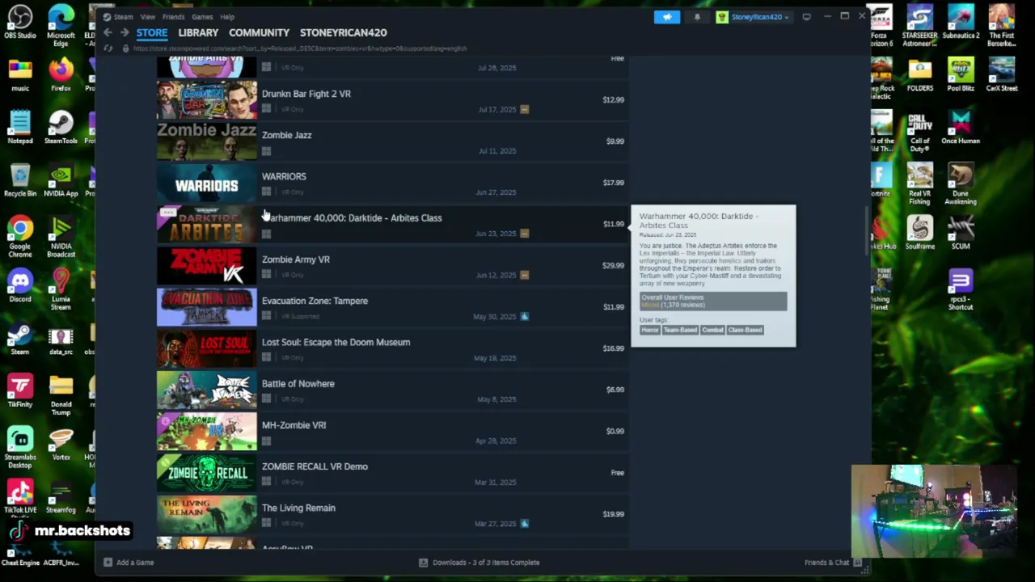Click the Battle of Nowhere thumbnail

pyautogui.click(x=207, y=390)
